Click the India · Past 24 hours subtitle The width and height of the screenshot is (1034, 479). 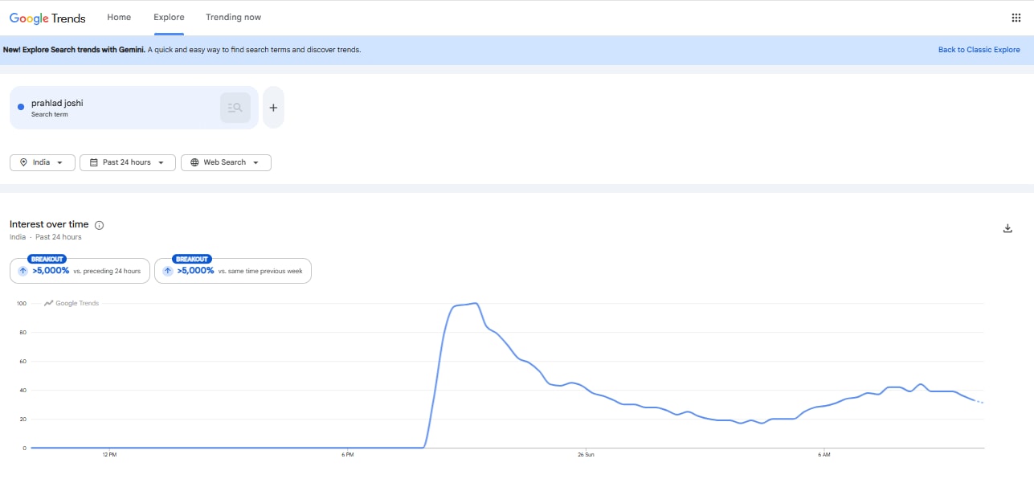click(46, 237)
